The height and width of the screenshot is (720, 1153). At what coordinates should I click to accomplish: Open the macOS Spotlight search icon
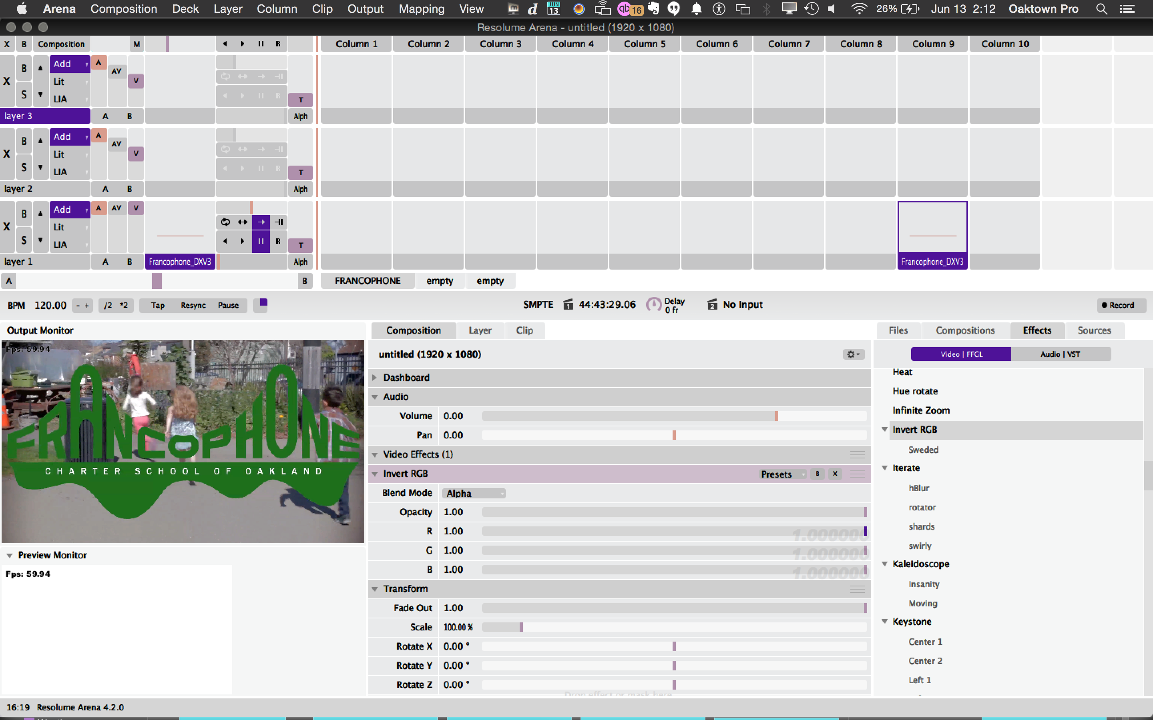[1101, 9]
